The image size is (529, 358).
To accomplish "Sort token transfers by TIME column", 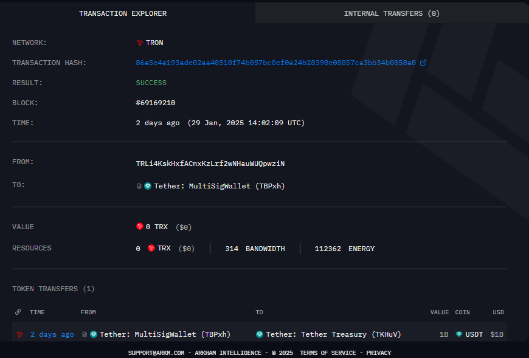I will (x=37, y=312).
